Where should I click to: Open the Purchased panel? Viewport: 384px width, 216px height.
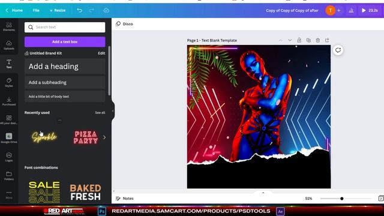coord(9,101)
